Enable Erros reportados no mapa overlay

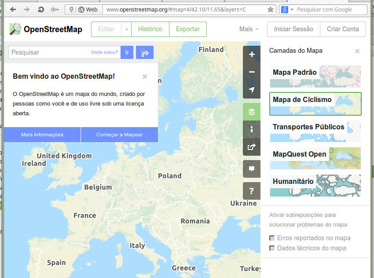point(272,238)
